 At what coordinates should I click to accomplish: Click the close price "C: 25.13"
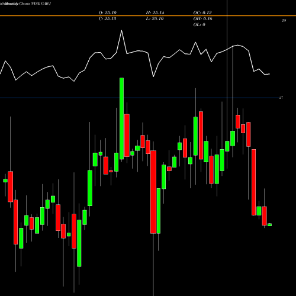click(x=107, y=19)
